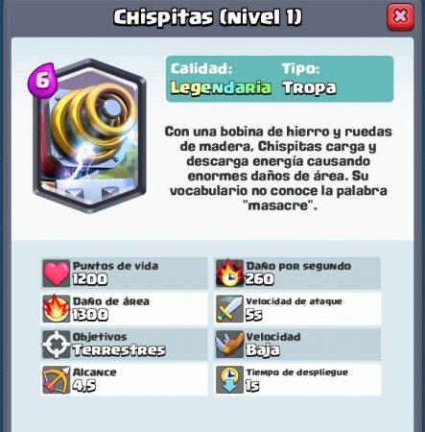Tap the card description text about Chispitas
The width and height of the screenshot is (425, 432).
[278, 168]
